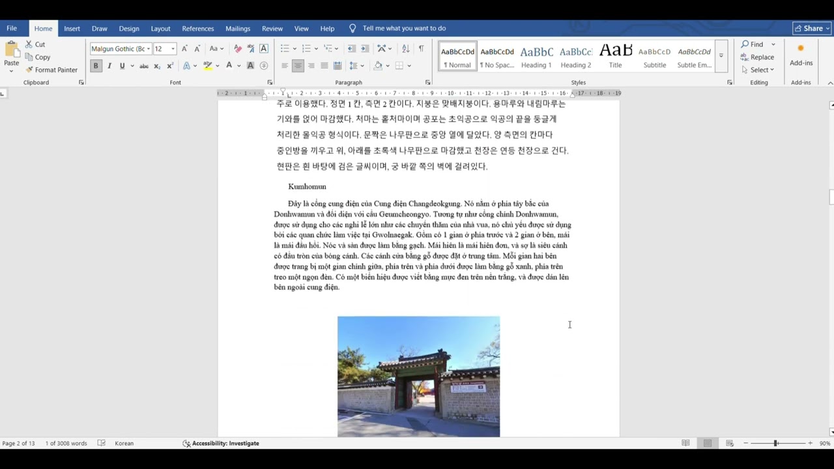This screenshot has width=834, height=469.
Task: Copy the selection to clipboard
Action: pyautogui.click(x=38, y=57)
